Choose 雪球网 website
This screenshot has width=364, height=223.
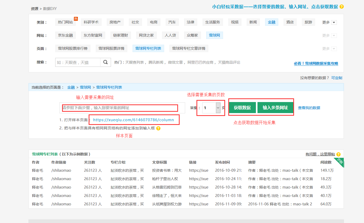pyautogui.click(x=215, y=35)
